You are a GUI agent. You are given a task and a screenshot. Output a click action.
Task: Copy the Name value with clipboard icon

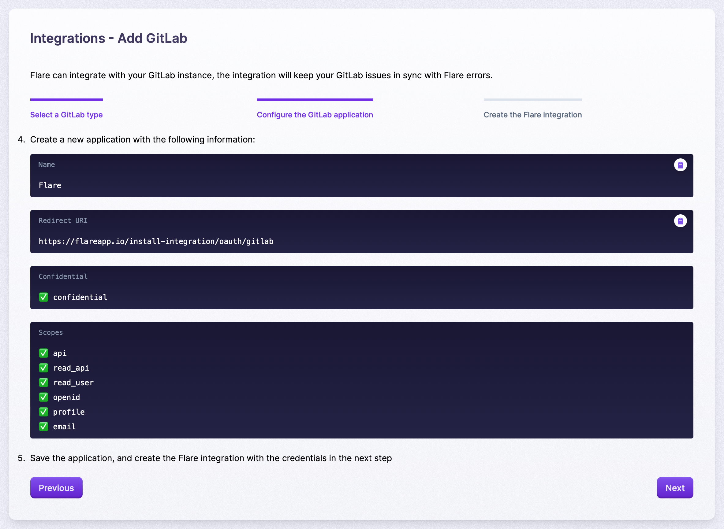(x=680, y=165)
